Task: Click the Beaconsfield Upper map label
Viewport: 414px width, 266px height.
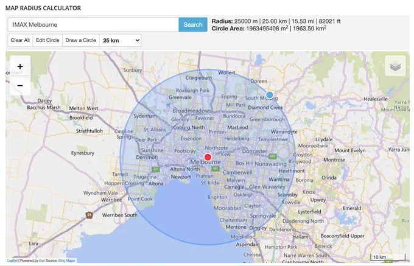Action: pyautogui.click(x=342, y=236)
